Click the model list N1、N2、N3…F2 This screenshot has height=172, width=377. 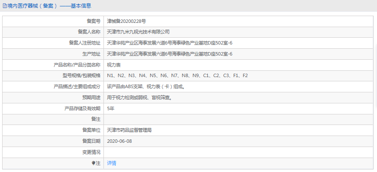(177, 76)
